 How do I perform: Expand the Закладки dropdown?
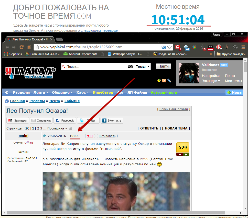tap(211, 81)
